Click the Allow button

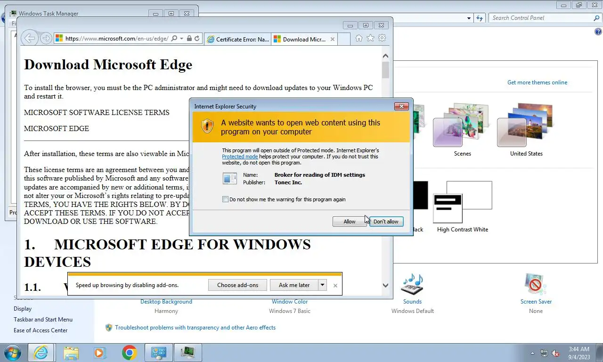tap(350, 222)
